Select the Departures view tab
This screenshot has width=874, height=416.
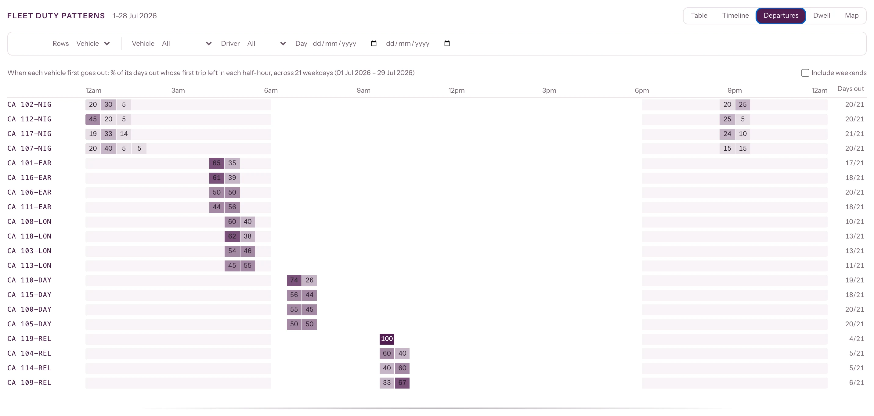781,16
